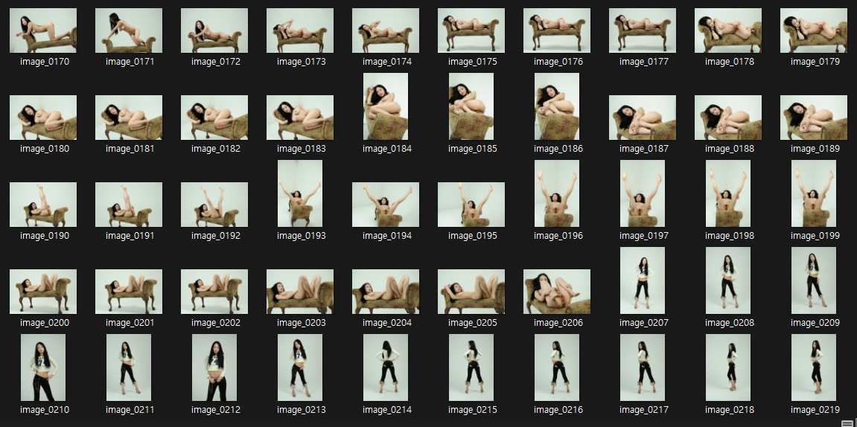
Task: Pick the image_0178 thumbnail
Action: [x=728, y=30]
